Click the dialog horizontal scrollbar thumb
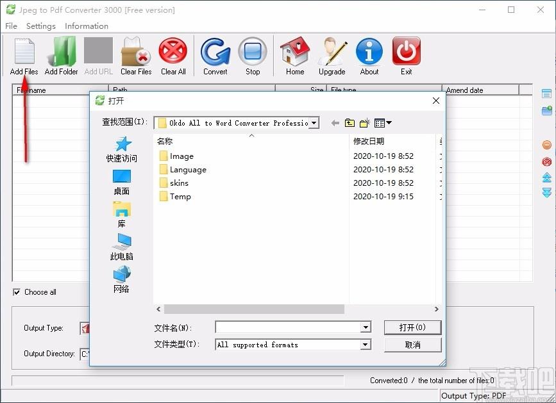This screenshot has width=556, height=403. pyautogui.click(x=254, y=309)
